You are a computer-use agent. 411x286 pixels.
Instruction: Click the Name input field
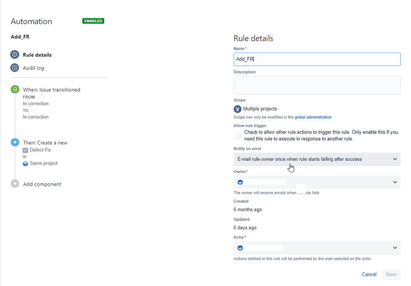tap(317, 59)
